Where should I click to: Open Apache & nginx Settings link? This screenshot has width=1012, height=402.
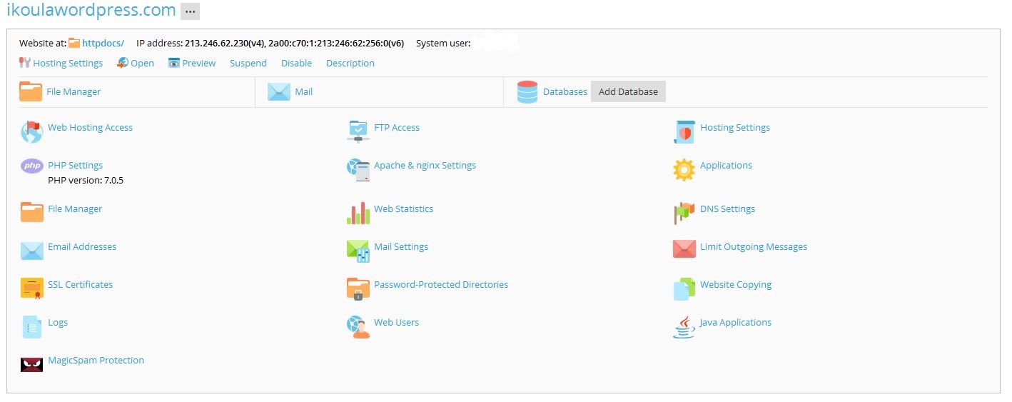425,165
